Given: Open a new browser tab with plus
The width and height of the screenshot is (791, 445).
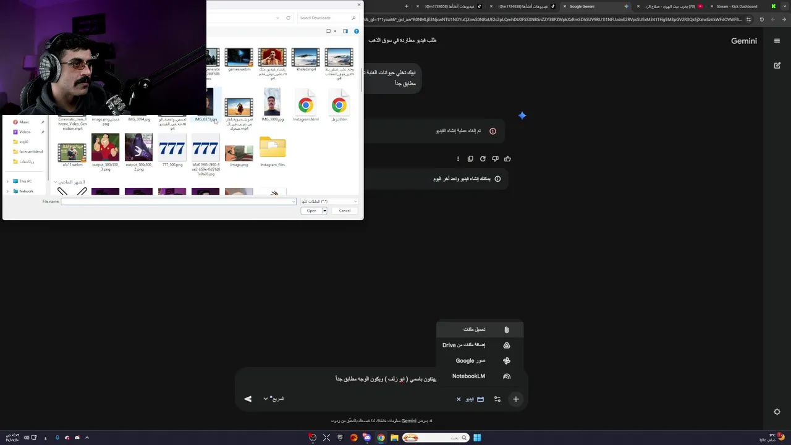Looking at the screenshot, I should pos(406,6).
